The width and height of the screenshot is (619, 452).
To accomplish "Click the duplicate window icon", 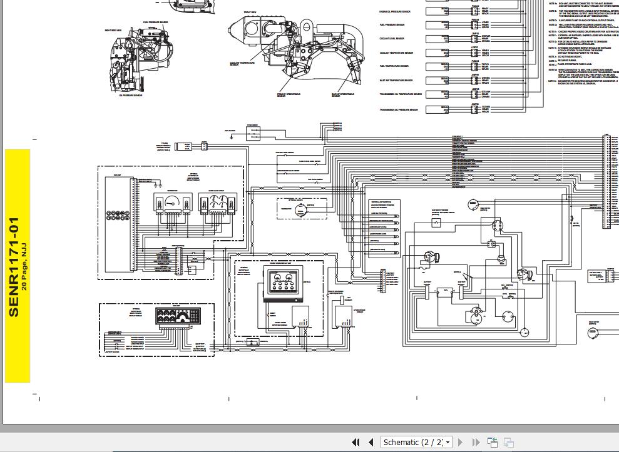I will 508,442.
